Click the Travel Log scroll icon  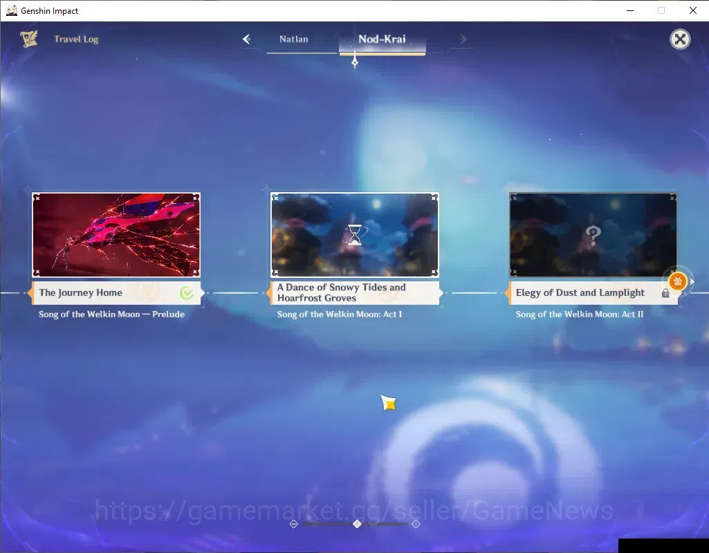pyautogui.click(x=29, y=39)
